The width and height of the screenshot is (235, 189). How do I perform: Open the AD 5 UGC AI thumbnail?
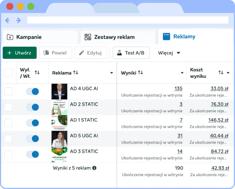[x=59, y=139]
